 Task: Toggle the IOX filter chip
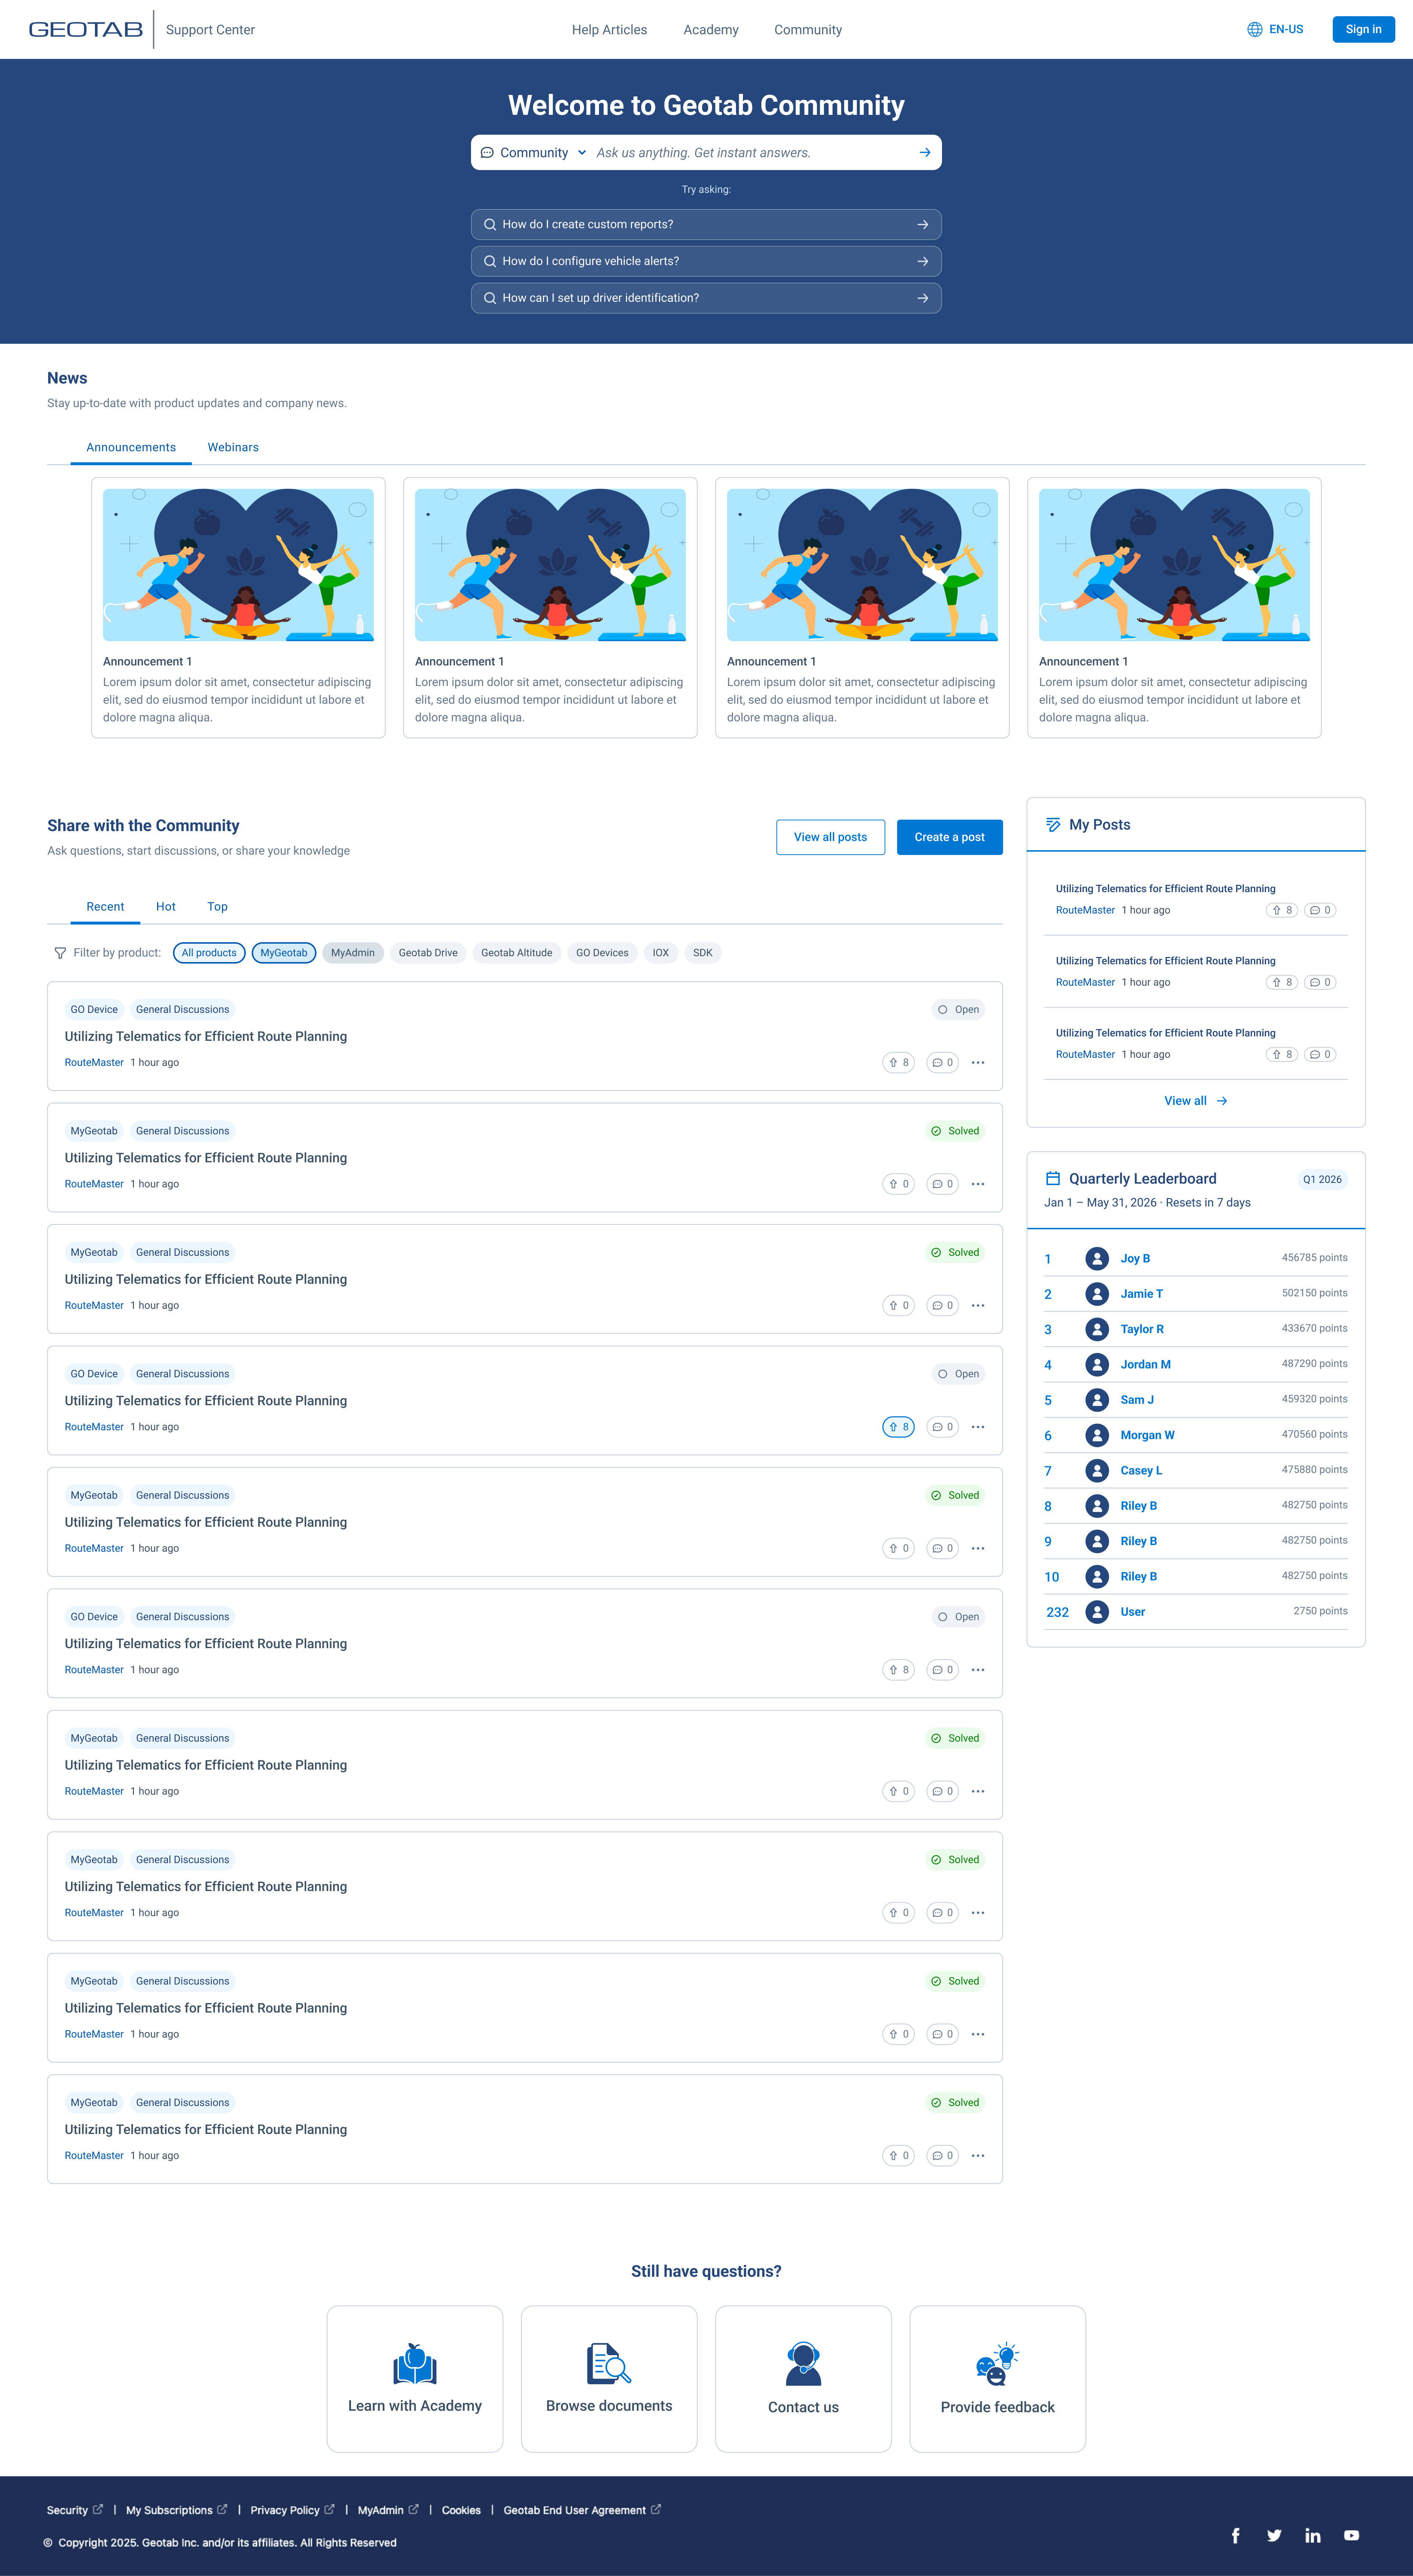pos(661,953)
